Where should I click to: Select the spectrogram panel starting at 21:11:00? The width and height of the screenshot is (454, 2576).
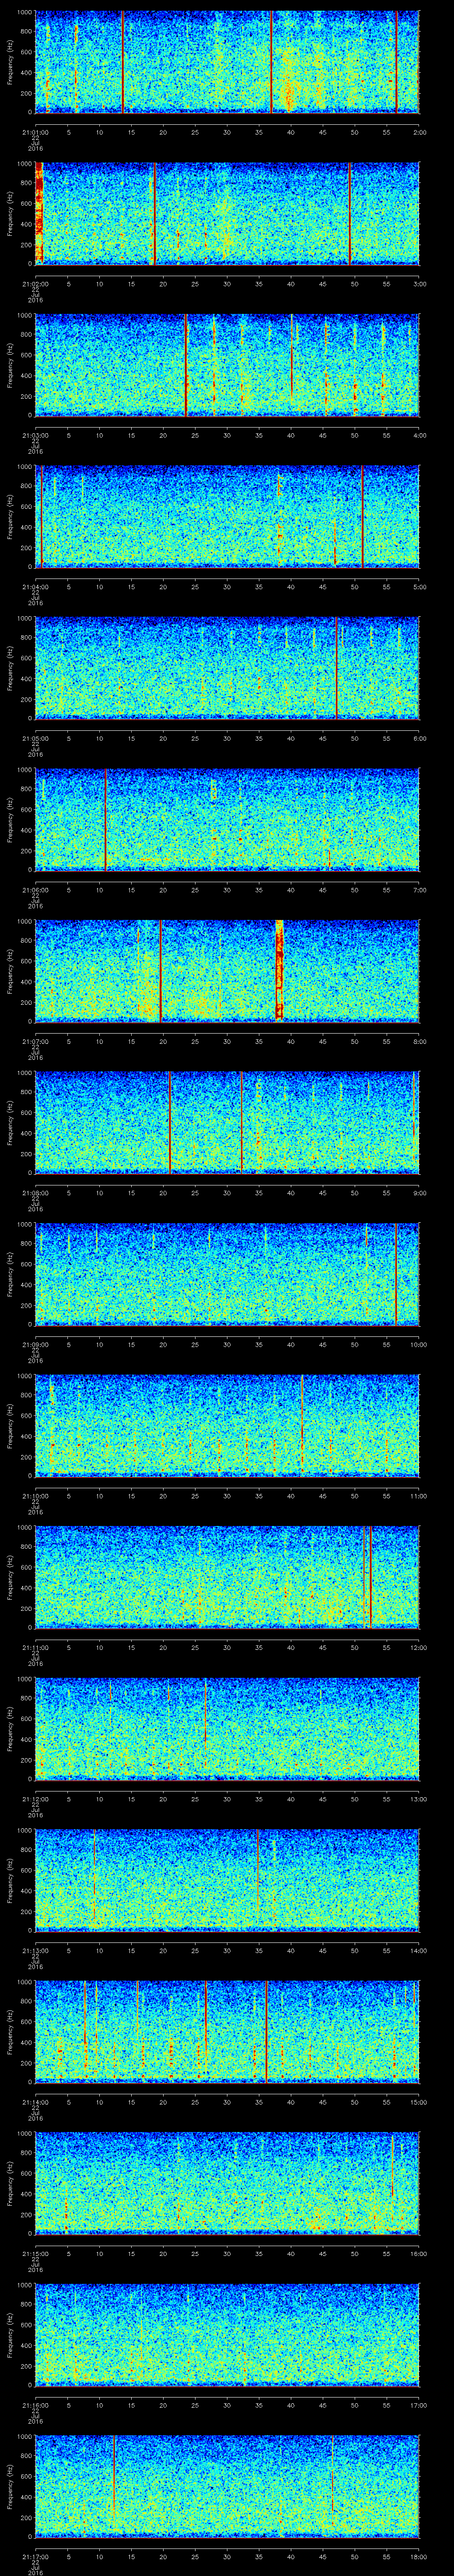click(x=227, y=1577)
